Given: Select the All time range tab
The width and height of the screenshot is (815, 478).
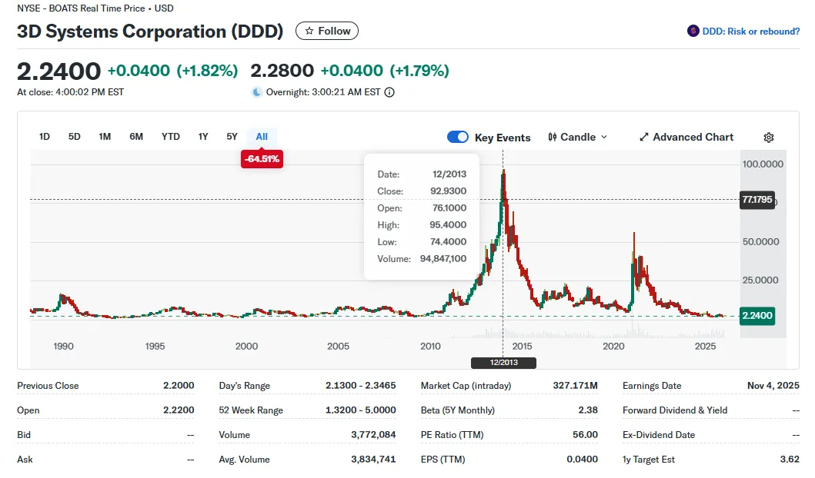Looking at the screenshot, I should tap(262, 137).
